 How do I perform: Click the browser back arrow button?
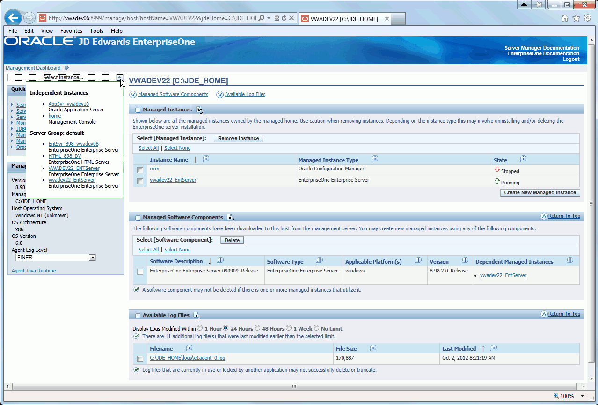pos(13,18)
